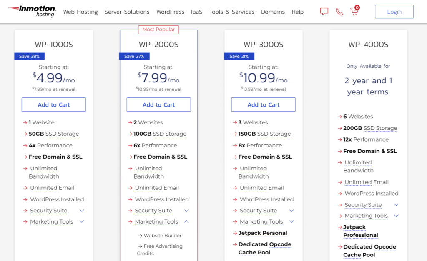Screen dimensions: 427x261
Task: Open the WordPress menu
Action: 170,12
